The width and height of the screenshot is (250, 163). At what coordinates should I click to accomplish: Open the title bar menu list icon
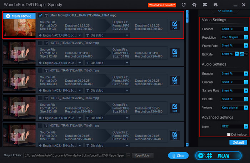pos(216,5)
